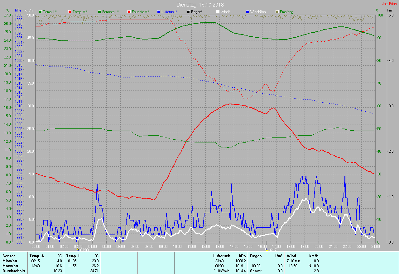Image resolution: width=399 pixels, height=274 pixels.
Task: Click the Windböen blue legend square
Action: [x=248, y=12]
